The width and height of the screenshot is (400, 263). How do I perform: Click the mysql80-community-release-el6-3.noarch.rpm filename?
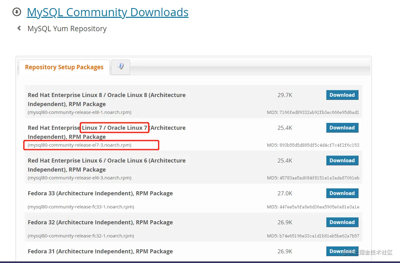tap(80, 178)
